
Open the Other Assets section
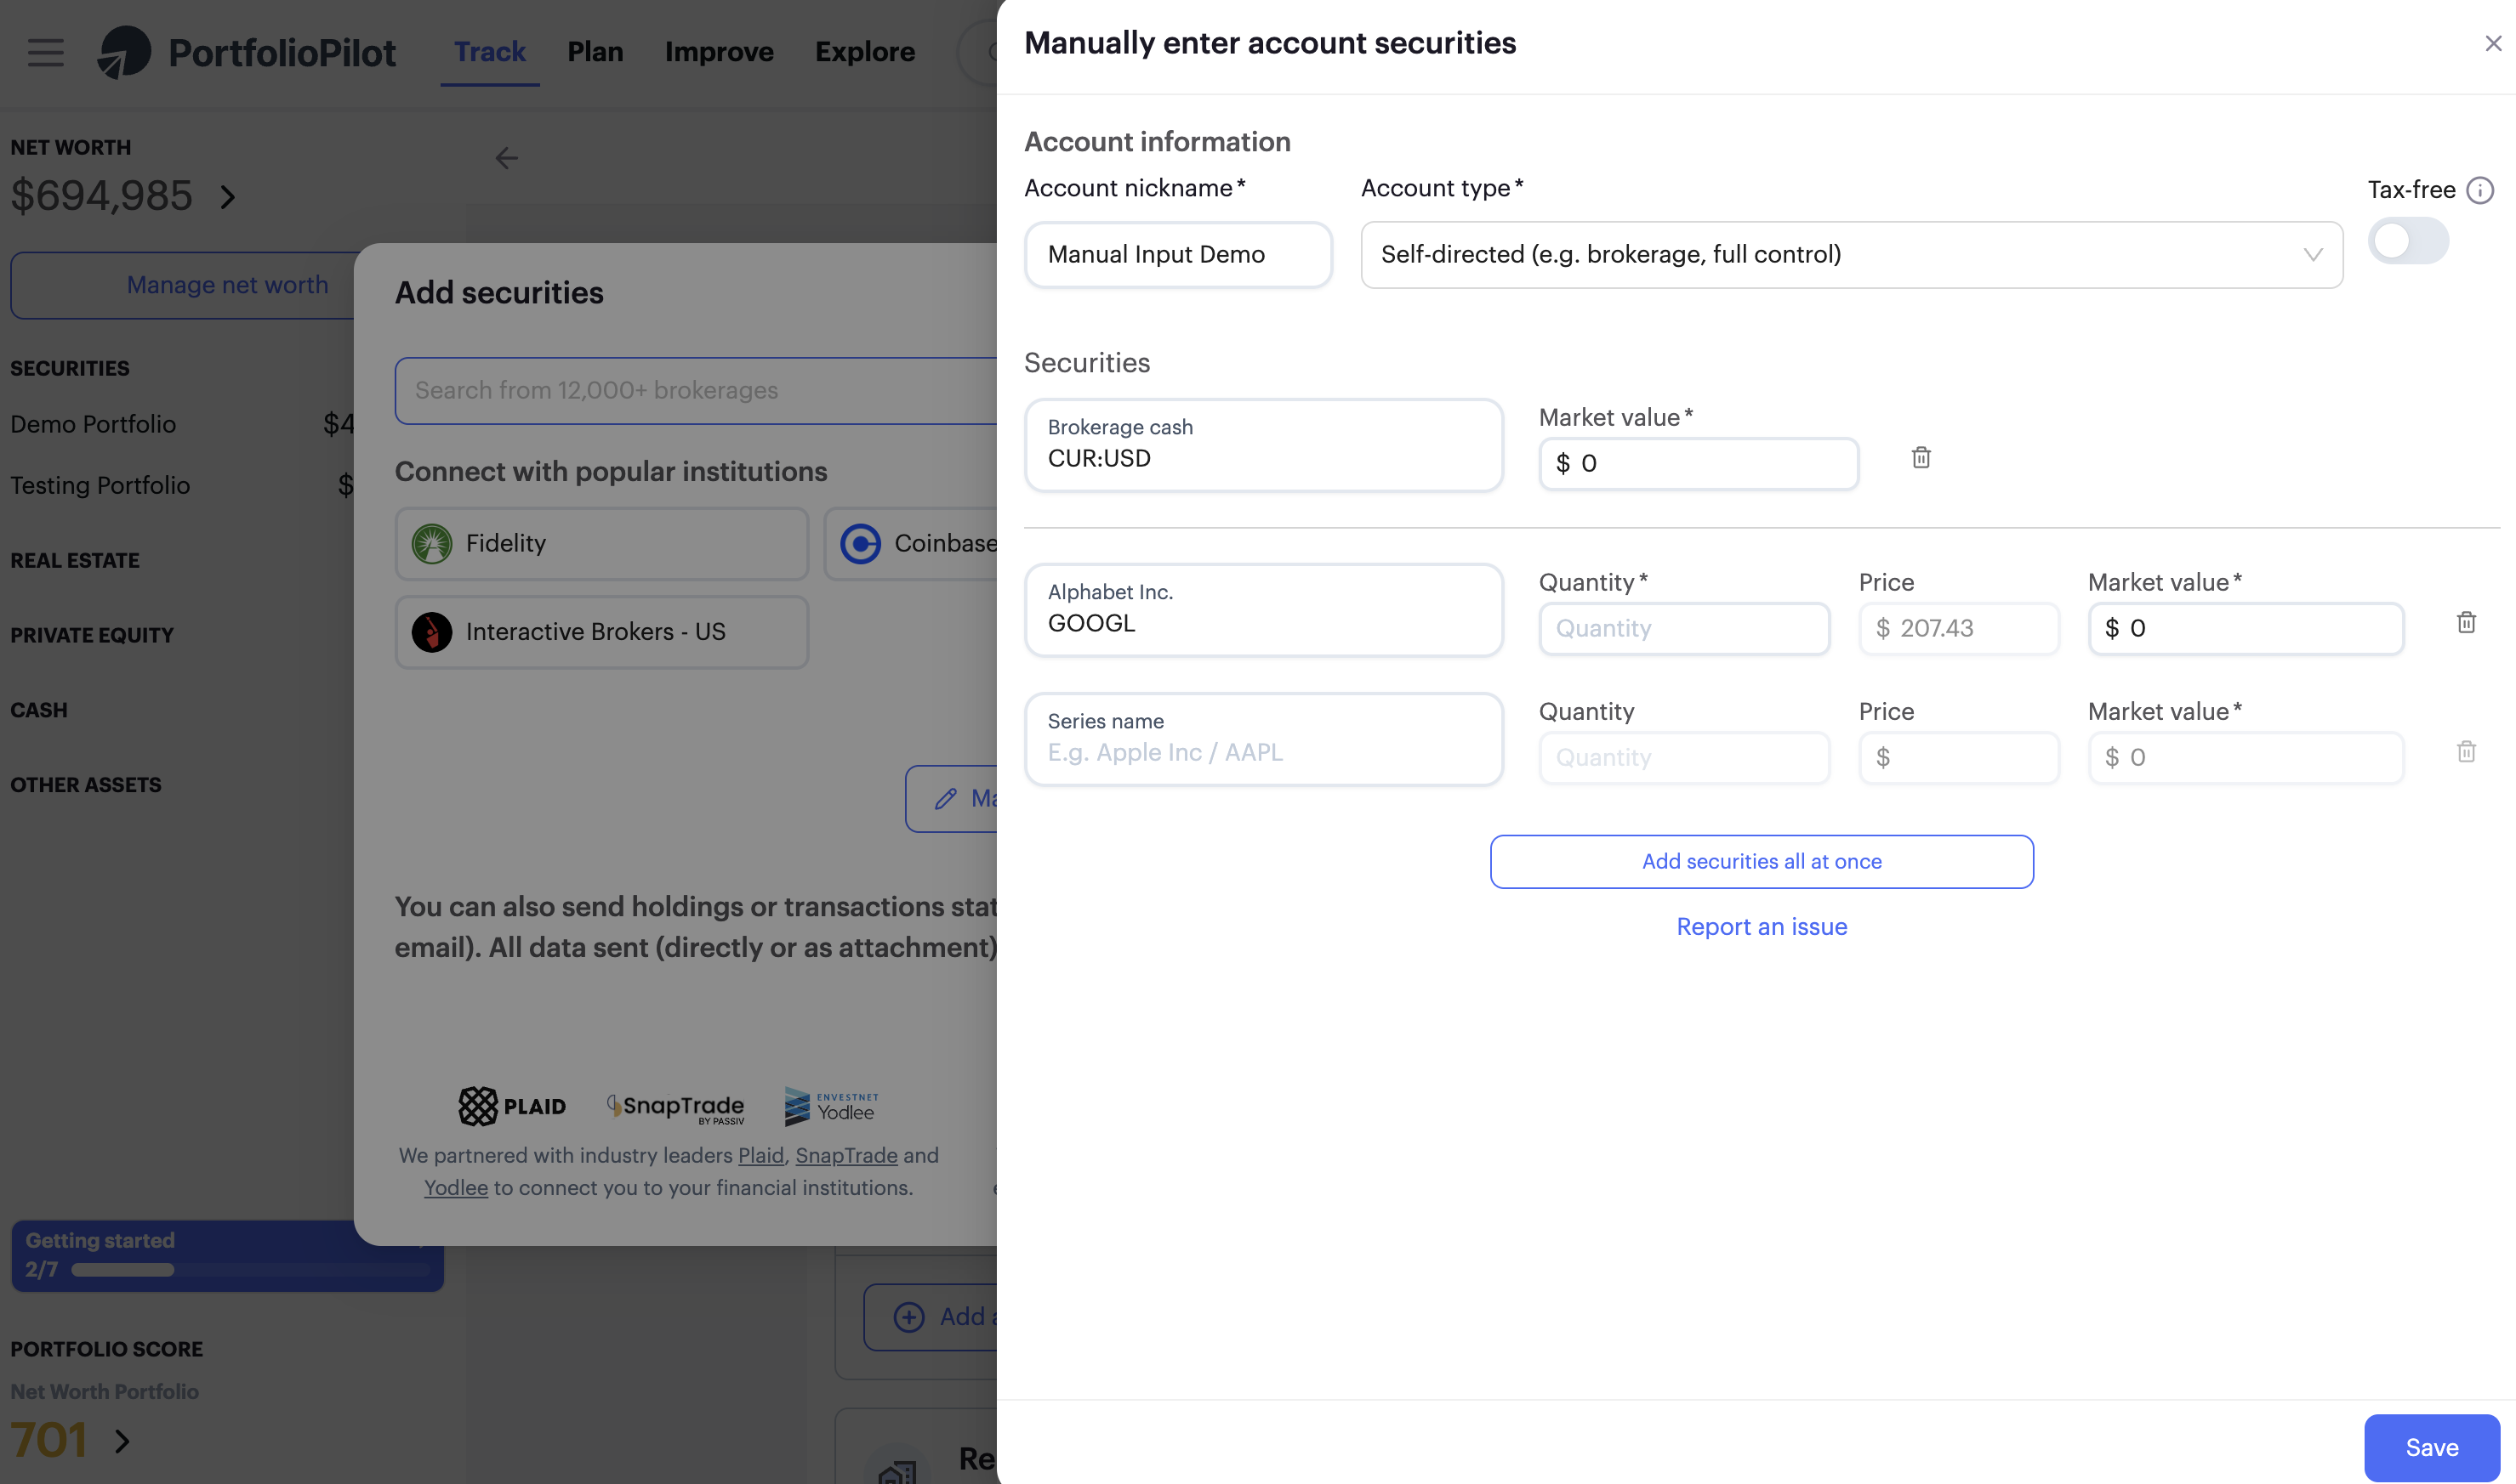tap(86, 784)
